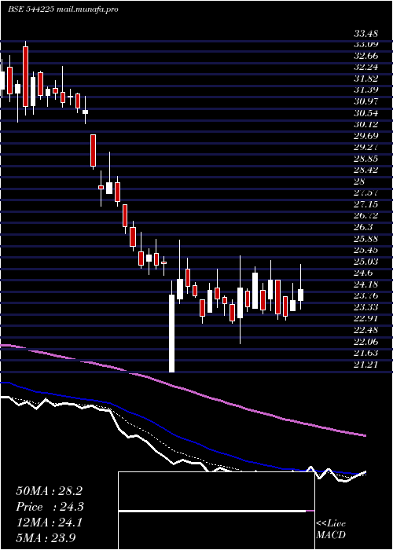
Task: Click the 12MA : 24.1 readout
Action: [x=49, y=523]
